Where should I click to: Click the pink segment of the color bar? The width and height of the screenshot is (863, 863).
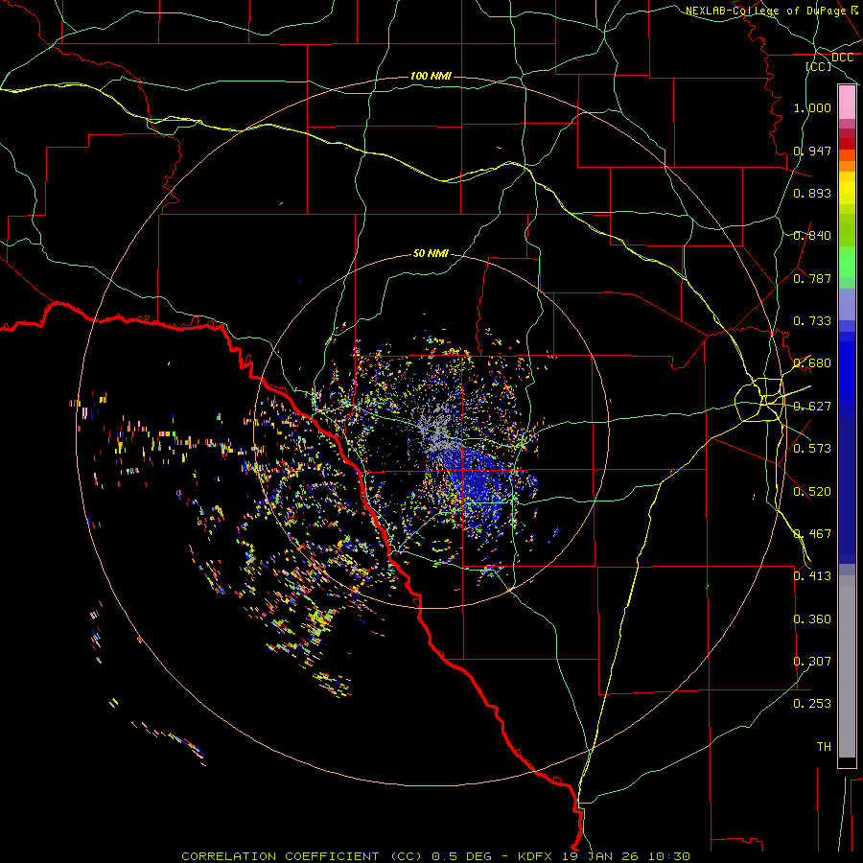847,103
